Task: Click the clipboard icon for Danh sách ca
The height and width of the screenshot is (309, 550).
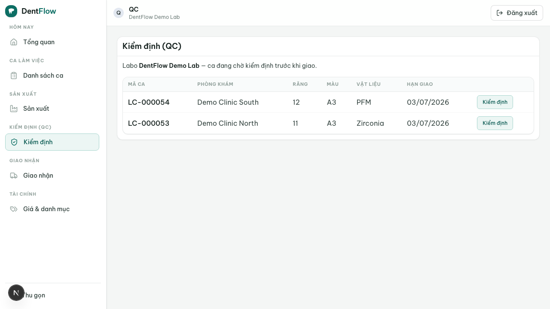Action: 14,76
